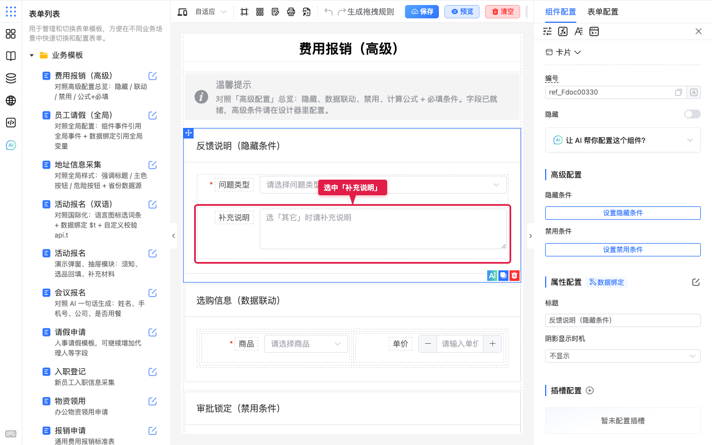
Task: Click the form edit note icon in toolbar
Action: (275, 12)
